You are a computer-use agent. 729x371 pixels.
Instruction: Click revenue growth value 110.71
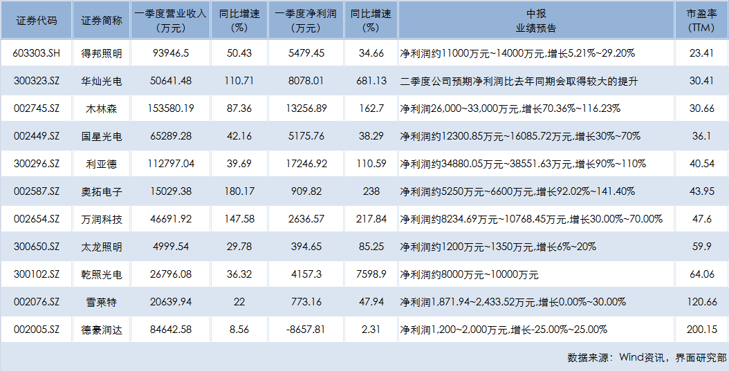[x=239, y=81]
